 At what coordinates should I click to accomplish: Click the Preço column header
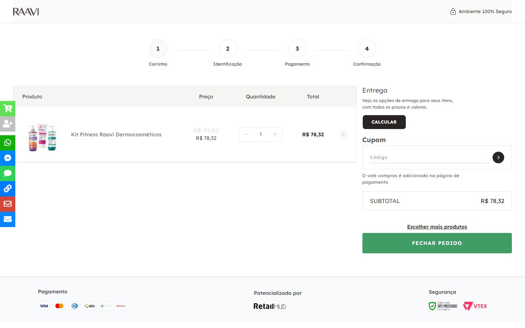(x=206, y=97)
